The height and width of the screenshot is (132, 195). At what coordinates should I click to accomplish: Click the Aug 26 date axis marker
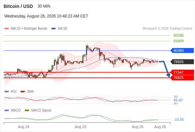click(137, 127)
